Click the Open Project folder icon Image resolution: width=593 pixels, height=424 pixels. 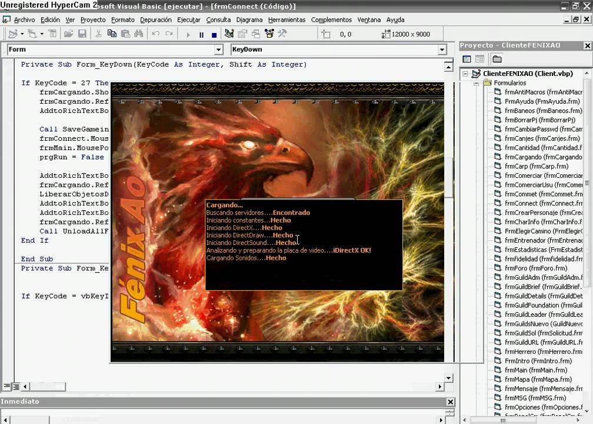click(x=68, y=34)
